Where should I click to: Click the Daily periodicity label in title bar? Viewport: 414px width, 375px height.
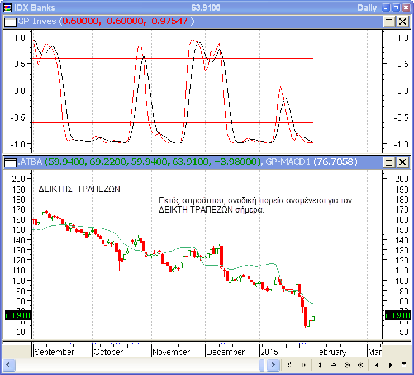coord(367,8)
